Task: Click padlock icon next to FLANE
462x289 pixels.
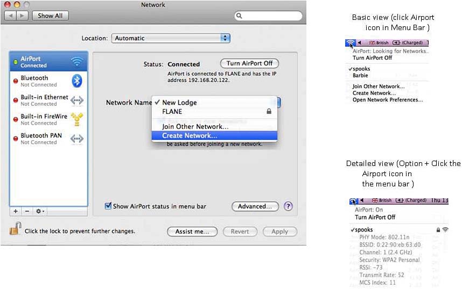Action: [x=269, y=111]
